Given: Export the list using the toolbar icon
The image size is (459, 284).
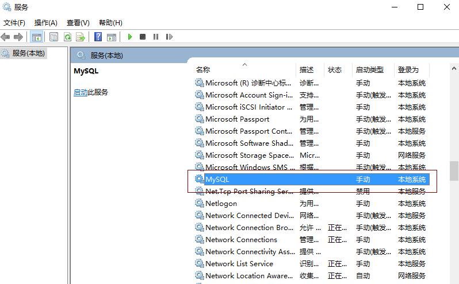Looking at the screenshot, I should pyautogui.click(x=80, y=37).
